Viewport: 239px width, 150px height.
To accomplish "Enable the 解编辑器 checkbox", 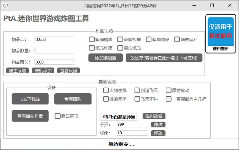I will pos(92,39).
